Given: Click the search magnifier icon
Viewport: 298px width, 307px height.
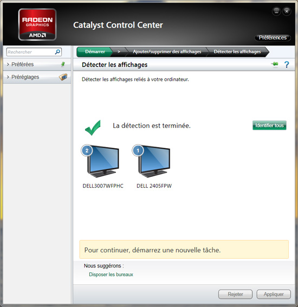Looking at the screenshot, I should (x=57, y=52).
